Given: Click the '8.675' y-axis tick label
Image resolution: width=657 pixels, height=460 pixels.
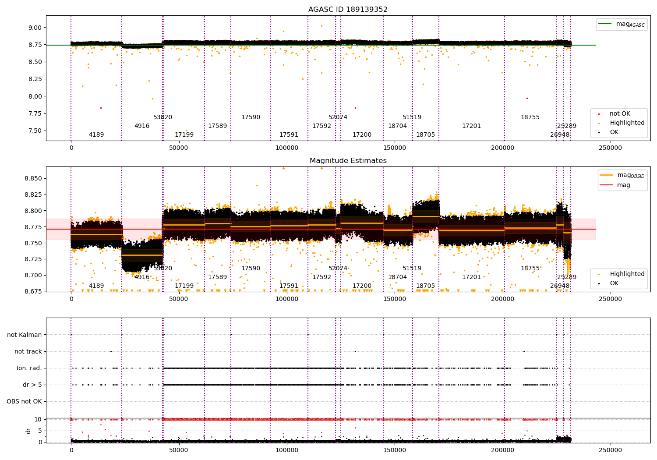Looking at the screenshot, I should [x=33, y=292].
